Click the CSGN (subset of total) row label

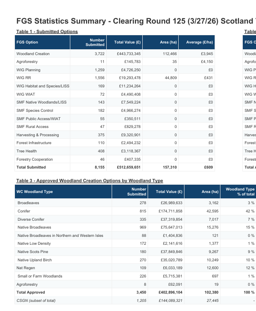(36, 300)
